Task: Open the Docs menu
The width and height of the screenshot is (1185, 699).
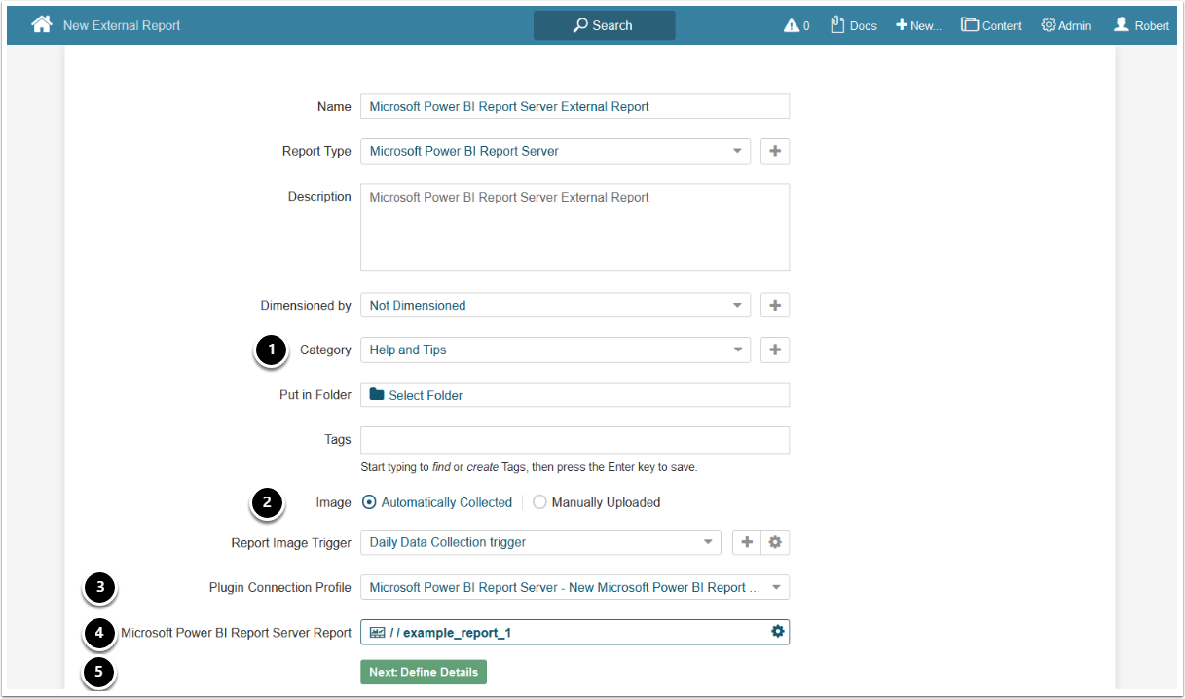Action: [x=854, y=25]
